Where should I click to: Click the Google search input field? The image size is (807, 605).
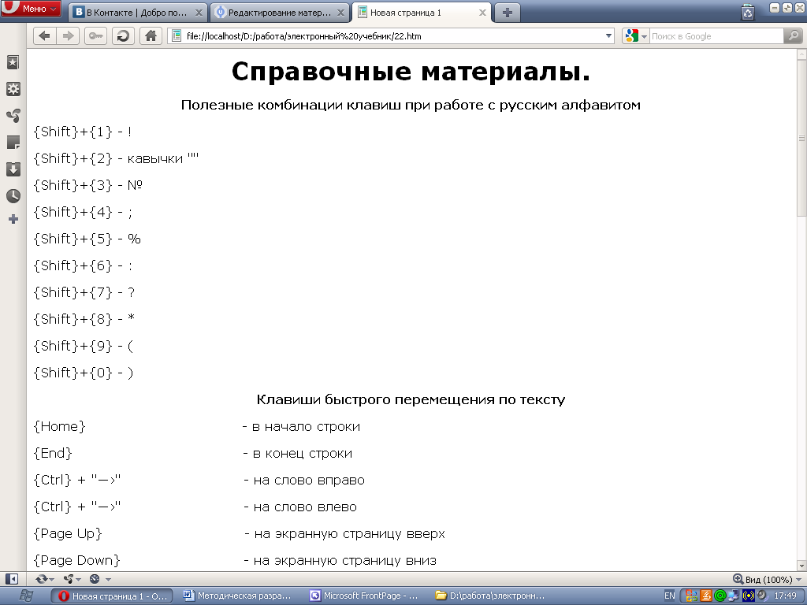(716, 36)
